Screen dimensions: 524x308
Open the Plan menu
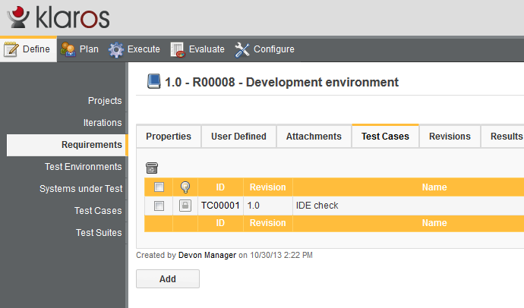tap(80, 49)
